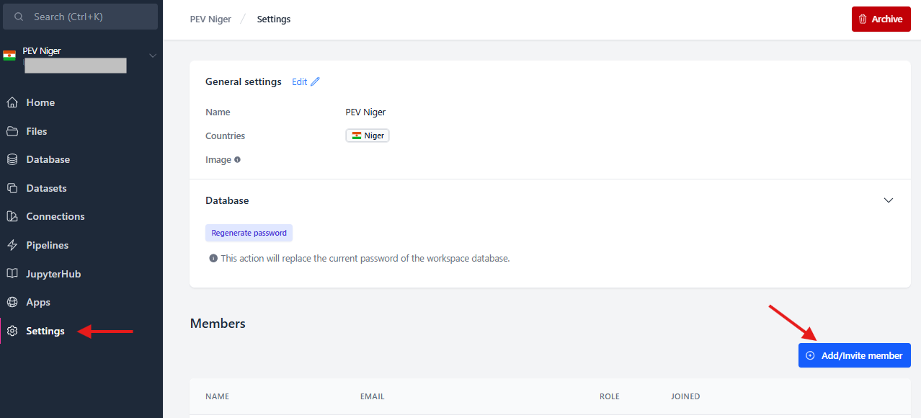Click the info icon next to Image
921x418 pixels.
click(x=237, y=160)
